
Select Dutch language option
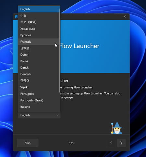click(39, 55)
